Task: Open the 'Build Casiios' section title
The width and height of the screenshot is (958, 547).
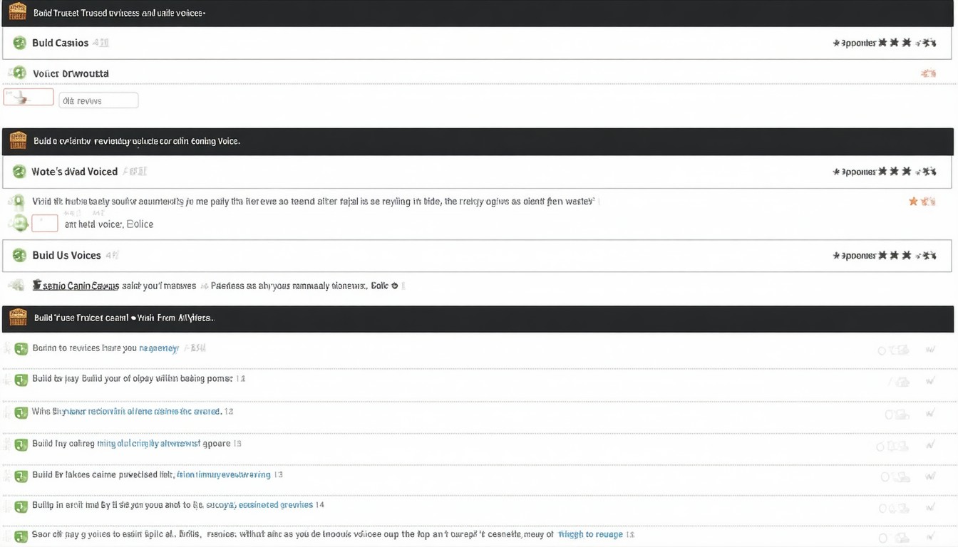Action: [x=61, y=43]
